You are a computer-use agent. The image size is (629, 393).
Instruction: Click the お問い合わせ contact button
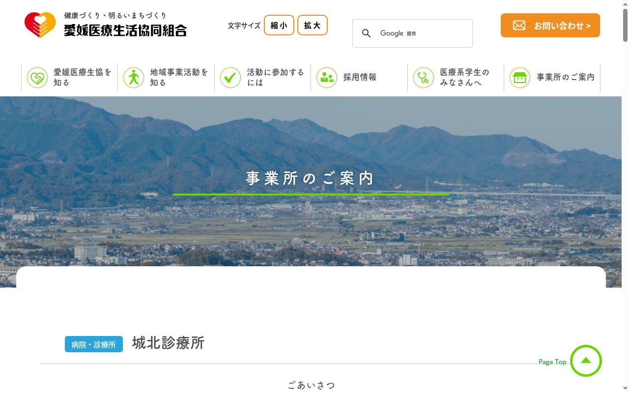[550, 26]
